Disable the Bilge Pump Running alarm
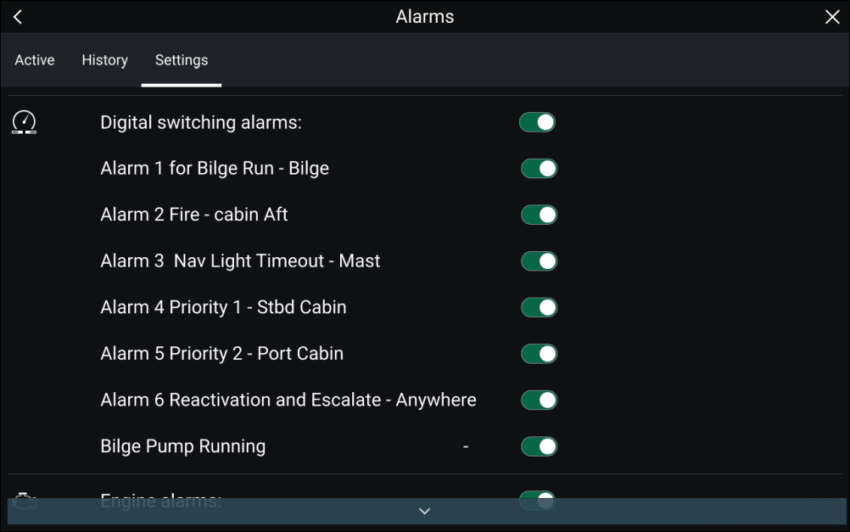The image size is (850, 532). pos(539,446)
